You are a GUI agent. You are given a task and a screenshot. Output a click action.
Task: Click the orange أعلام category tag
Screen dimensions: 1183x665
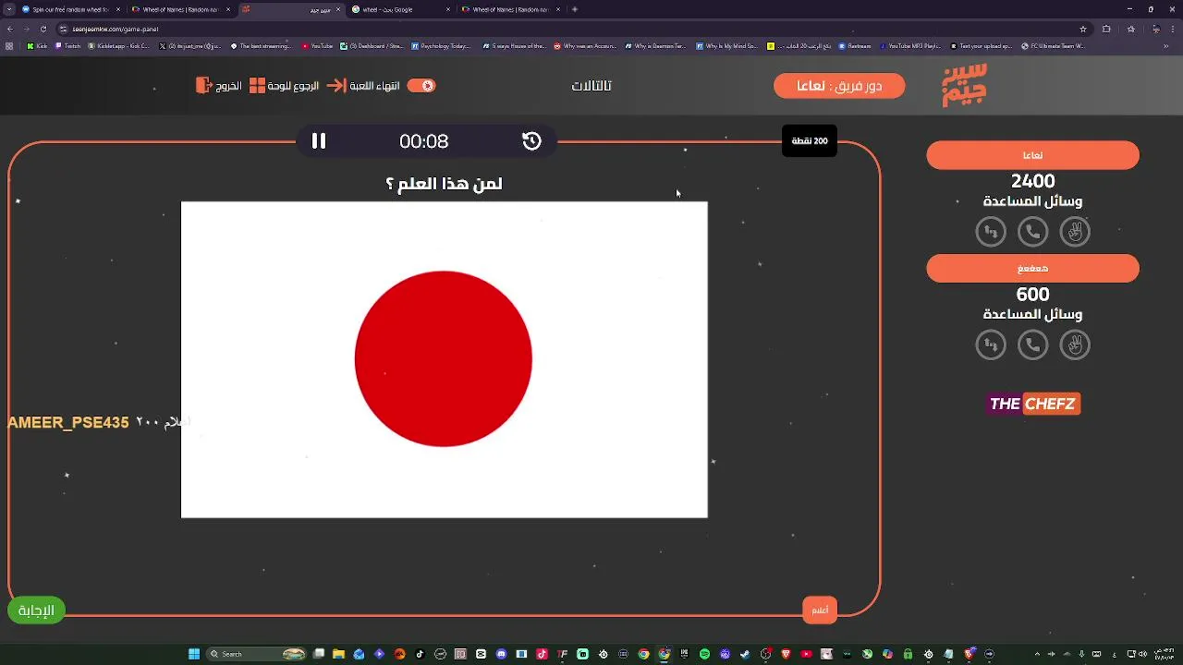[820, 610]
